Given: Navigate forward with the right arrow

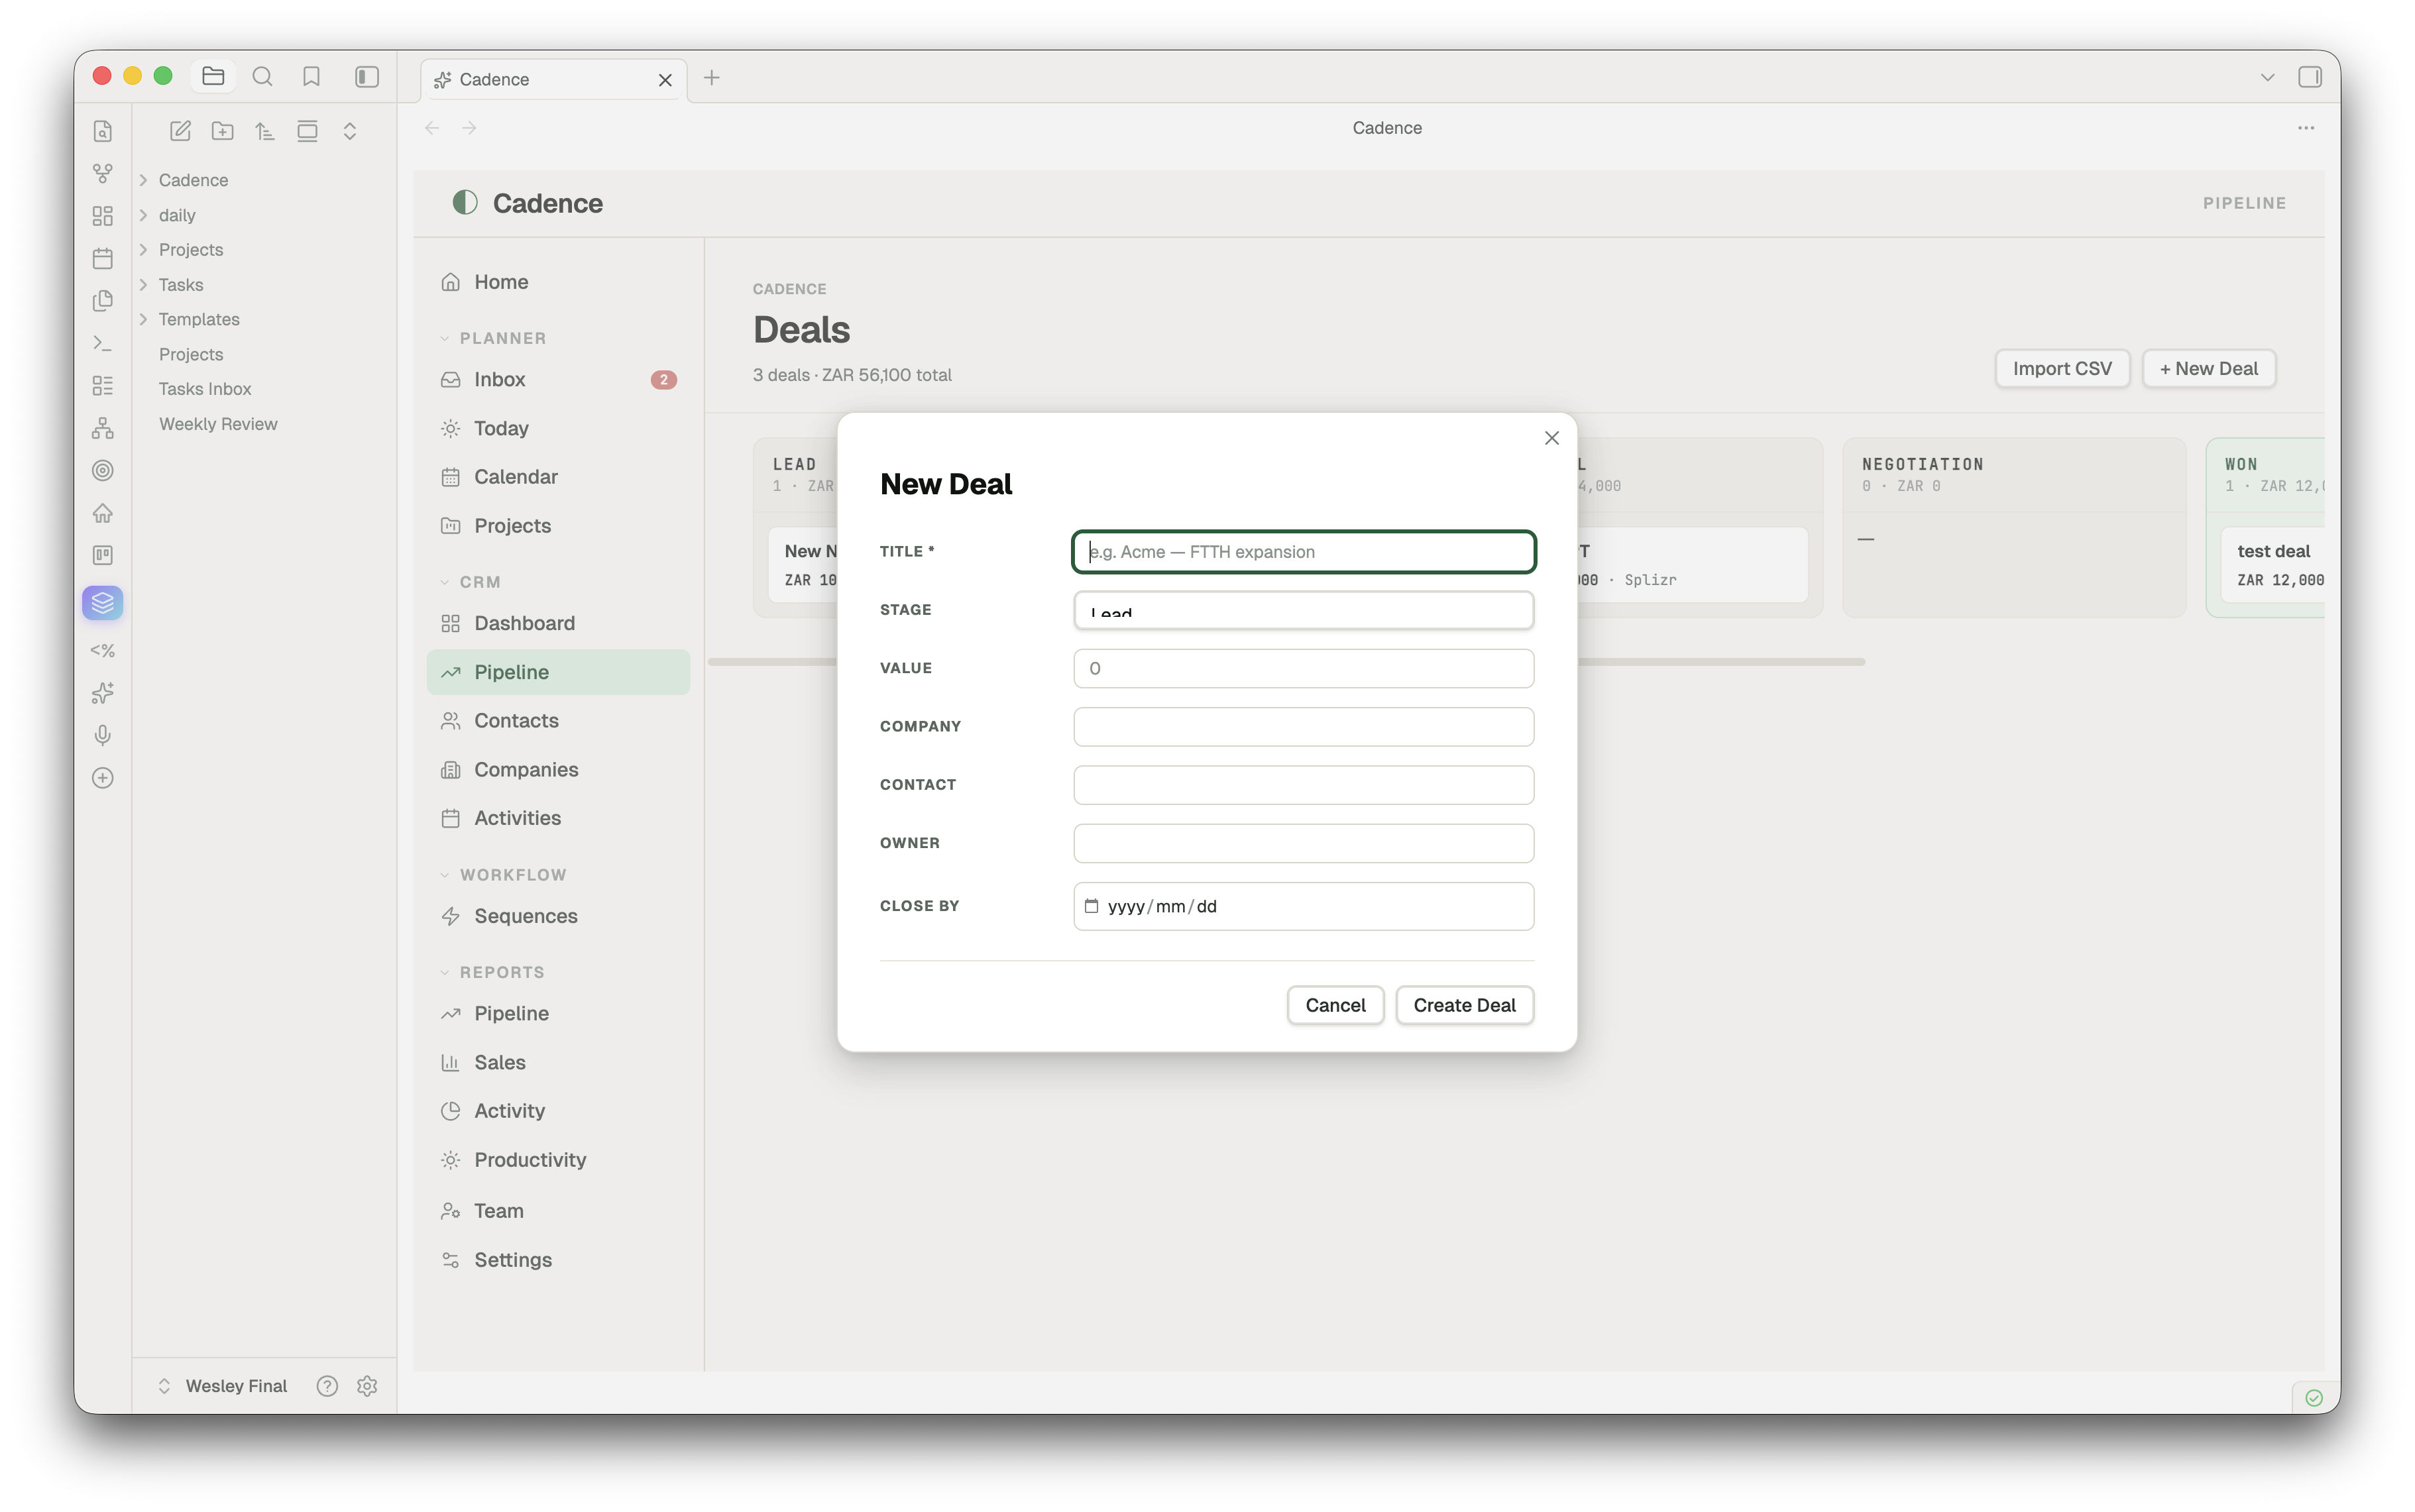Looking at the screenshot, I should (x=469, y=128).
